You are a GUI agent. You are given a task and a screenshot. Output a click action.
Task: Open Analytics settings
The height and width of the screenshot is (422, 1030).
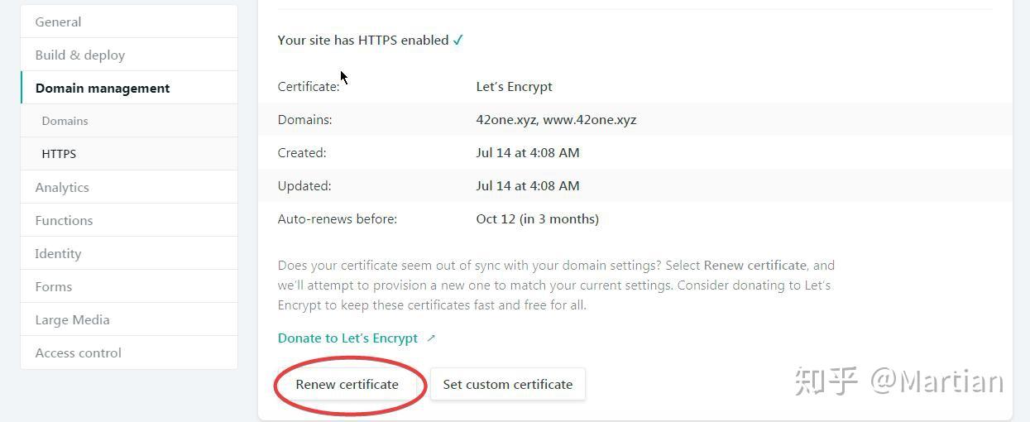(x=62, y=187)
